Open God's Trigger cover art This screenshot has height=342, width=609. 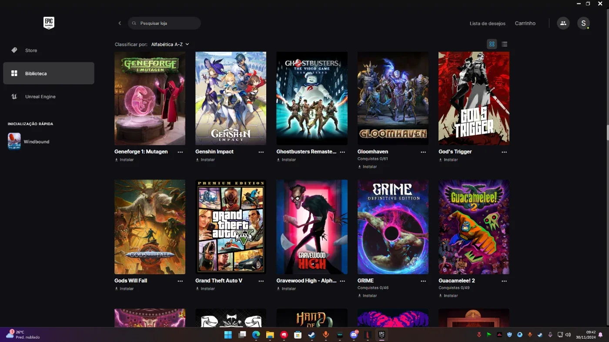pyautogui.click(x=474, y=98)
